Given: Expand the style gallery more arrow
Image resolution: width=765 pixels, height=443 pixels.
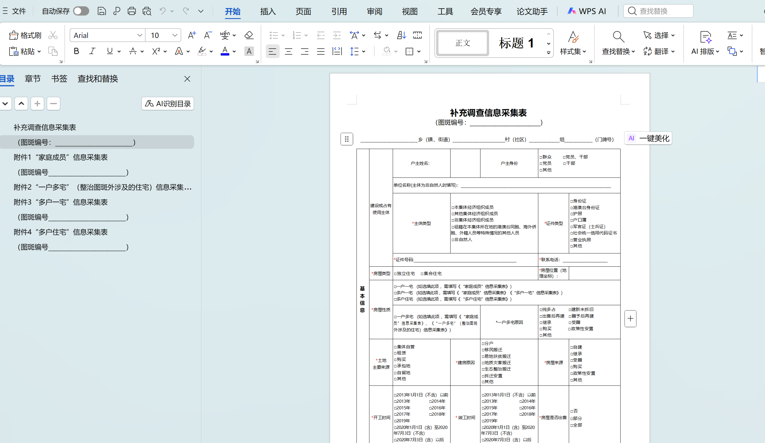Looking at the screenshot, I should click(x=548, y=53).
